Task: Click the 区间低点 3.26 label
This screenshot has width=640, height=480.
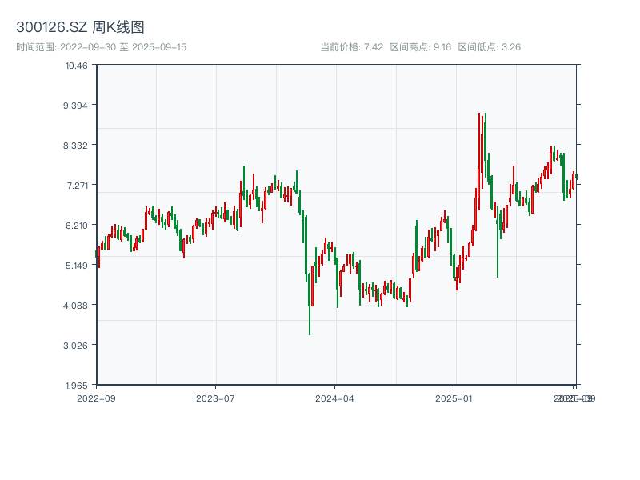Action: 489,47
